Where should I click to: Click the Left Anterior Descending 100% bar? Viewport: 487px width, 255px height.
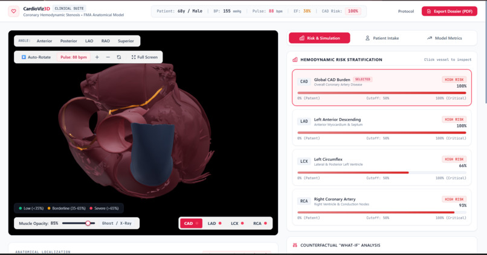382,133
